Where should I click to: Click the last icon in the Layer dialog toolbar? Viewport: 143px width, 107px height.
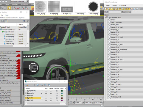(x=49, y=85)
